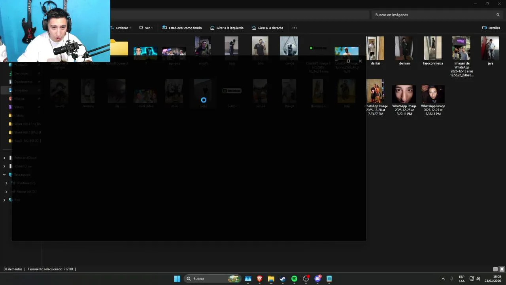
Task: Open the Windows Start menu
Action: tap(177, 279)
